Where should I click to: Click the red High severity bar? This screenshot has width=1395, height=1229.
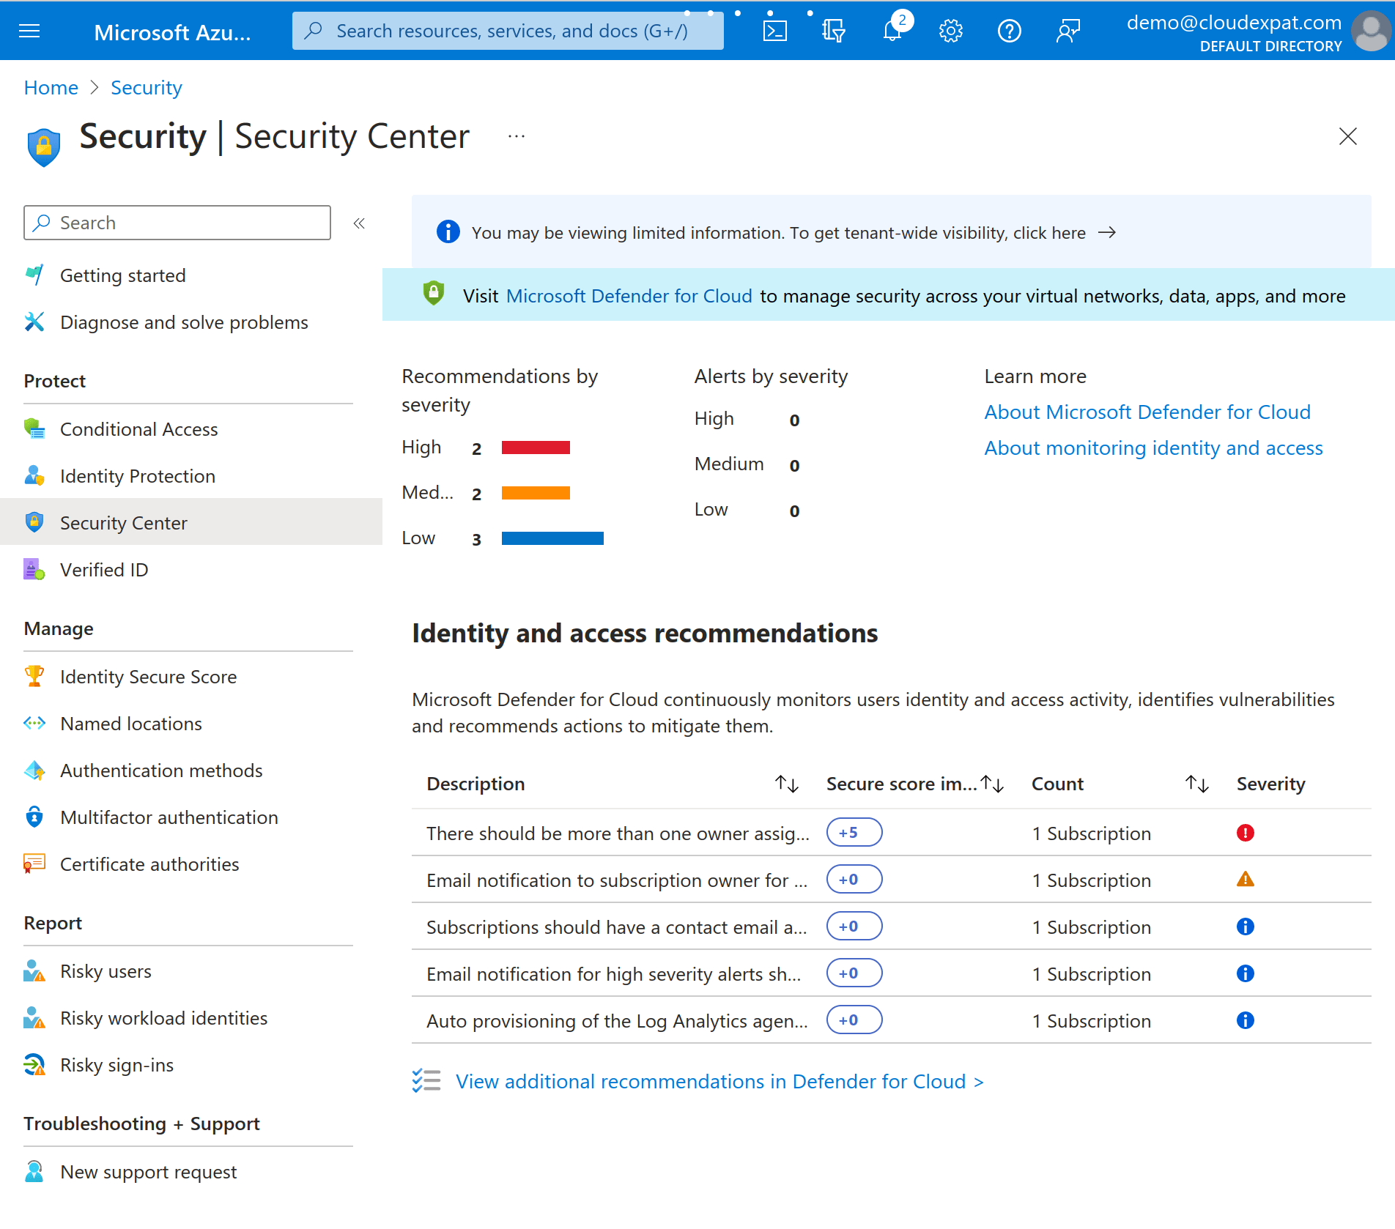coord(536,448)
